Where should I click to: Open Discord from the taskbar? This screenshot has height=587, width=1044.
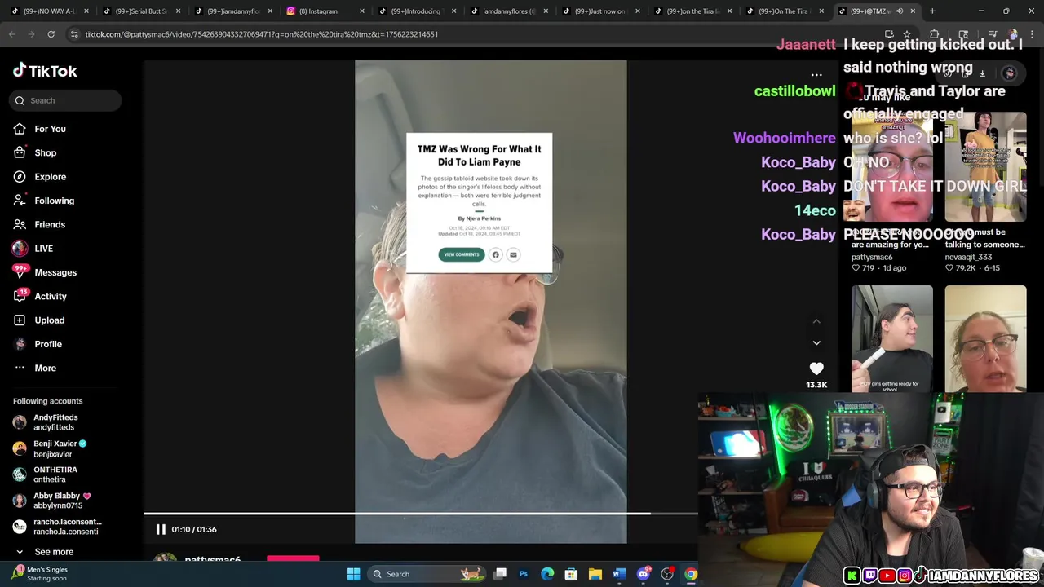coord(643,574)
